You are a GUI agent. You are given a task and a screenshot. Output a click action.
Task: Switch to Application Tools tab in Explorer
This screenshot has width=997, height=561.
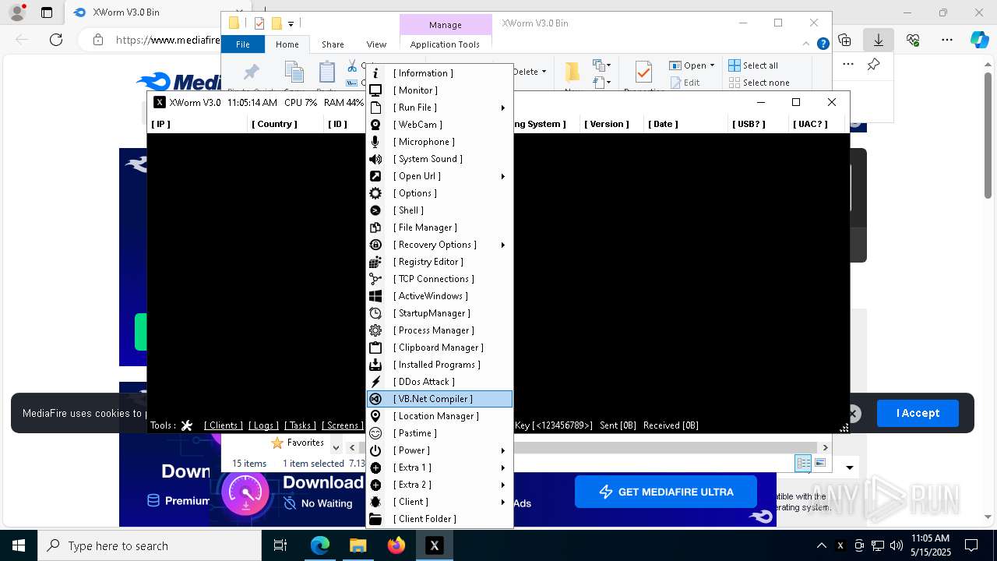[445, 44]
